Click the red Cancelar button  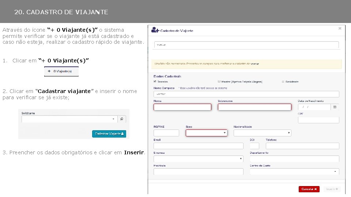pos(309,189)
